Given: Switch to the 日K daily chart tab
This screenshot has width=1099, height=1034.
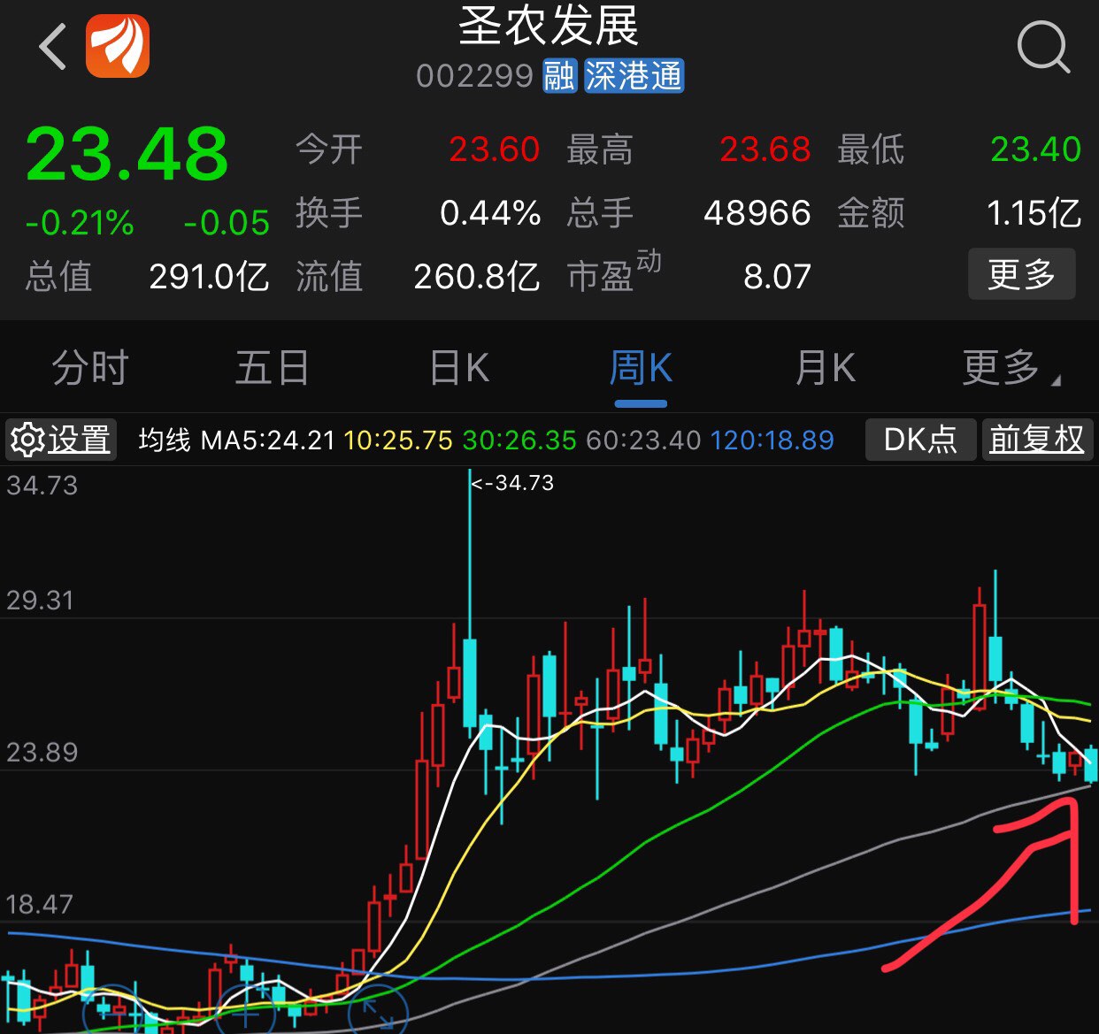Looking at the screenshot, I should [x=457, y=368].
